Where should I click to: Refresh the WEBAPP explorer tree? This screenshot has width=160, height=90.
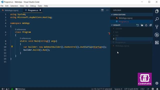coord(146,25)
